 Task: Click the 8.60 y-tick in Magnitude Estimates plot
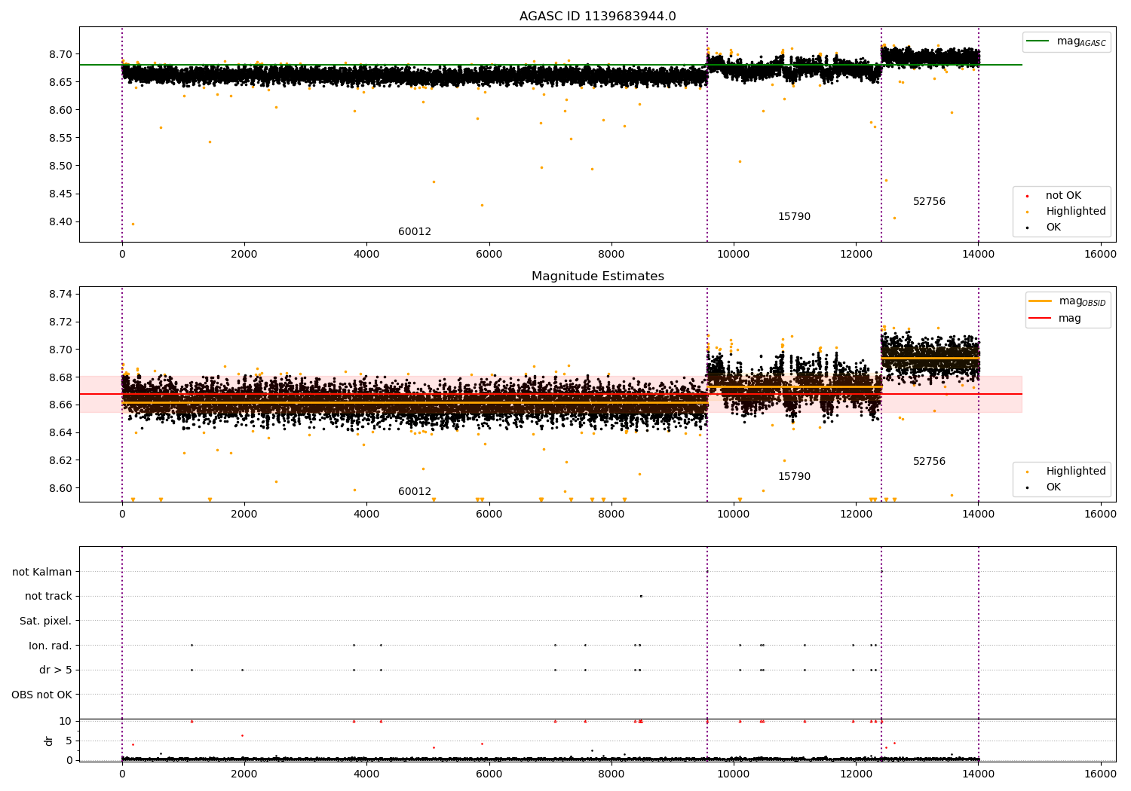(60, 488)
